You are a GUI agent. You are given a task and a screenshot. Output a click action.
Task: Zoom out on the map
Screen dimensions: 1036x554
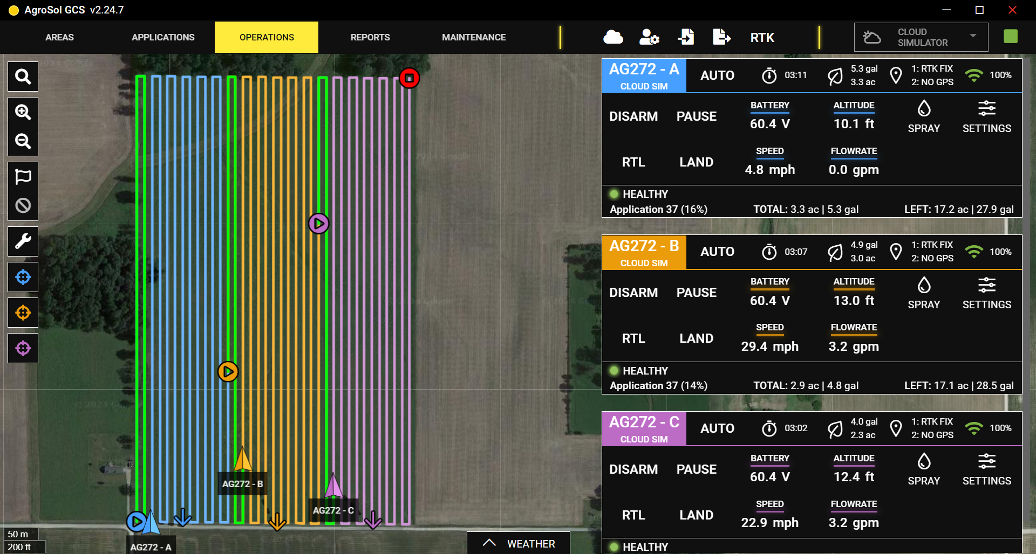pos(23,142)
